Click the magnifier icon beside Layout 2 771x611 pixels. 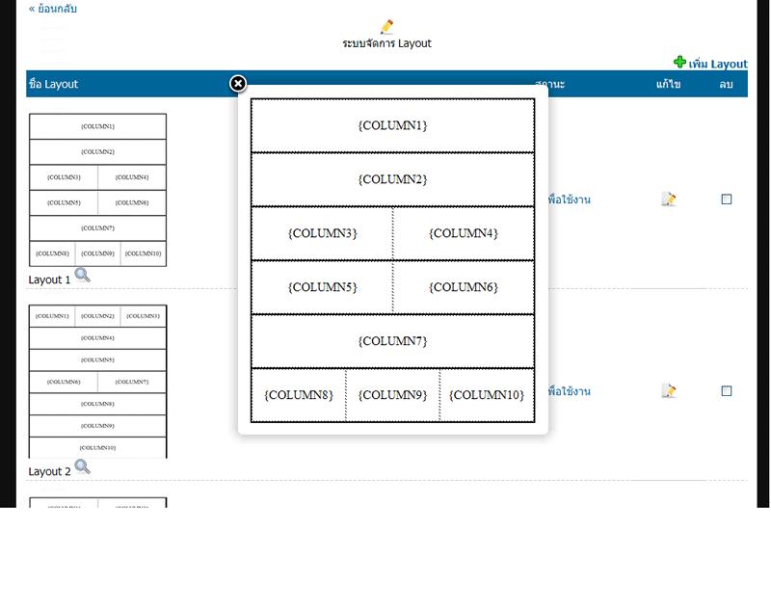(82, 466)
